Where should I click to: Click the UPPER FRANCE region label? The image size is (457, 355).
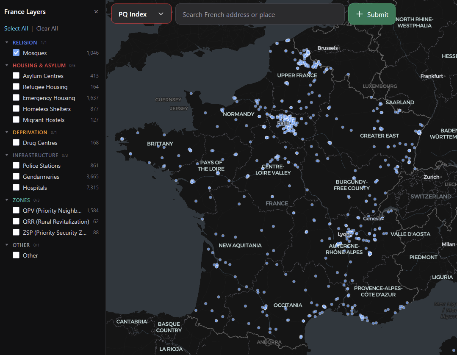pyautogui.click(x=297, y=75)
